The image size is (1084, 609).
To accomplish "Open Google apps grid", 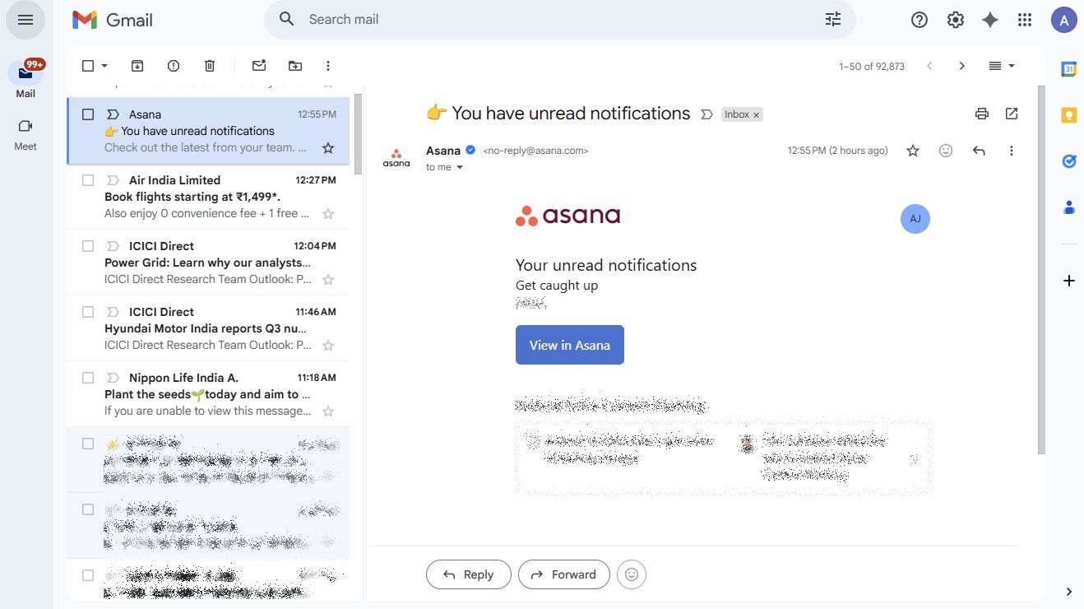I will pyautogui.click(x=1025, y=20).
